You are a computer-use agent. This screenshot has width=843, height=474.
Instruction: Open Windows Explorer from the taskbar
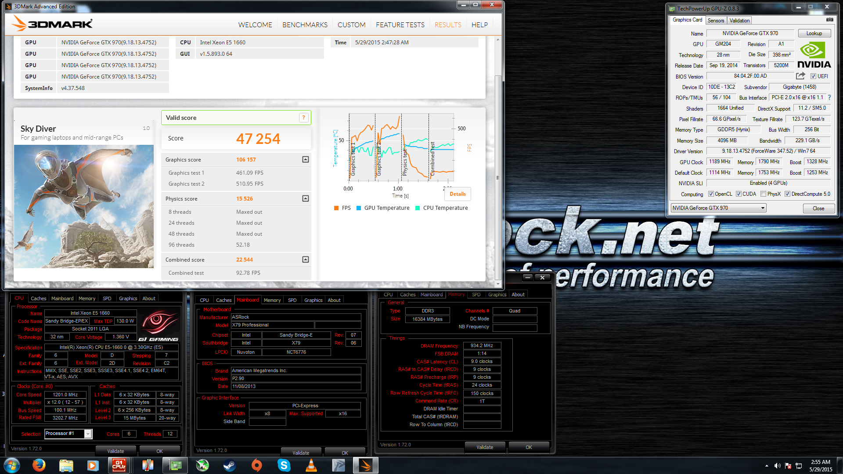(66, 465)
